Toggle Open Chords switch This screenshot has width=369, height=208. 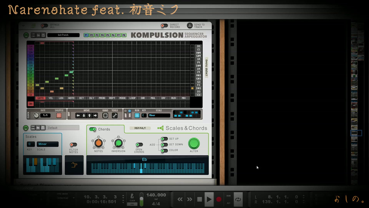(x=139, y=144)
